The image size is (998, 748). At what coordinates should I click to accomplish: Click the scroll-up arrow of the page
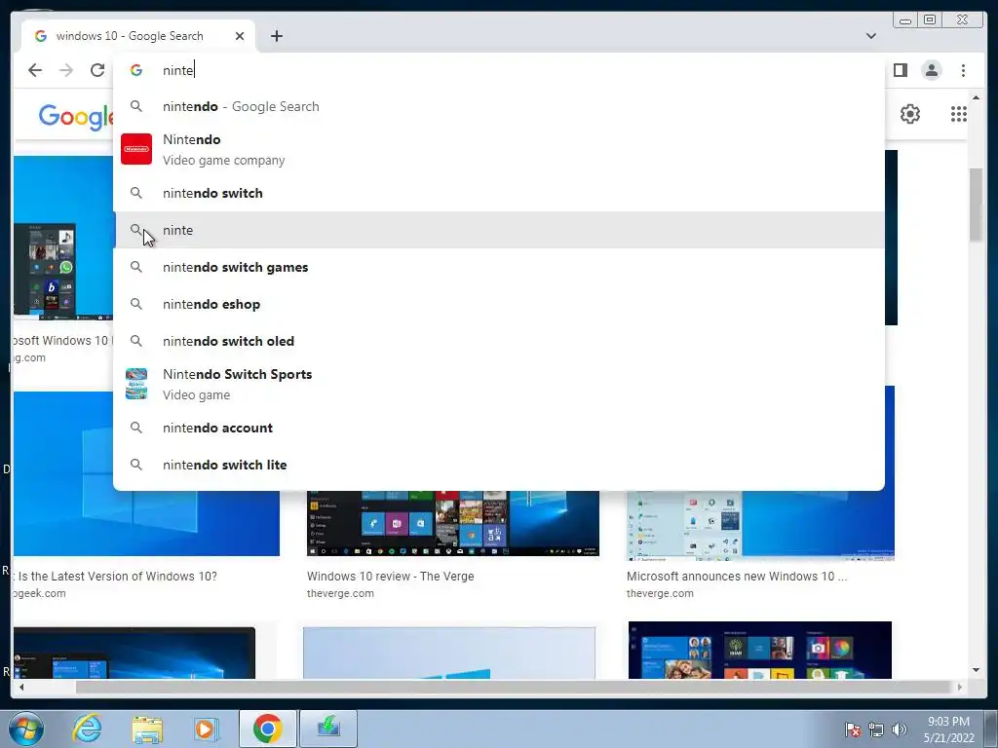coord(976,97)
